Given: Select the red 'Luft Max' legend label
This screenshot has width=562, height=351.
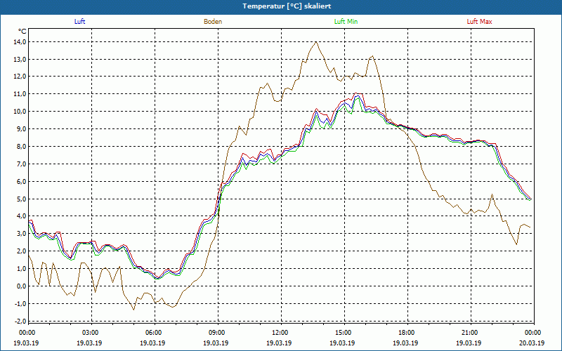Looking at the screenshot, I should [479, 22].
